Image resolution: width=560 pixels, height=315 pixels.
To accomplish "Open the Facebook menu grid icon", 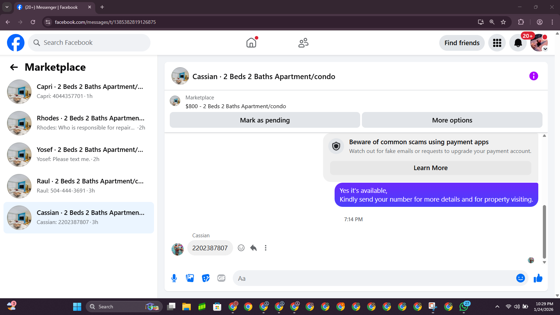I will coord(497,43).
